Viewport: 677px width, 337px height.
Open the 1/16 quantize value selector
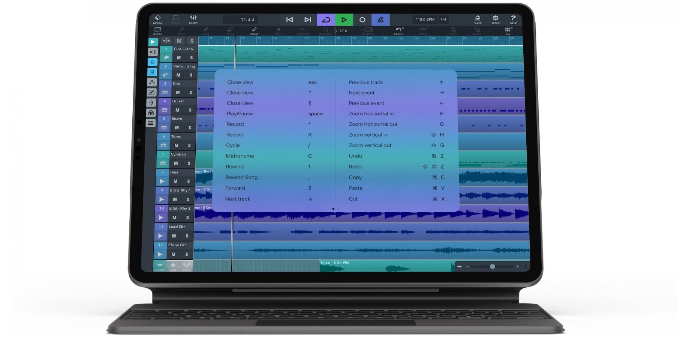[x=342, y=31]
